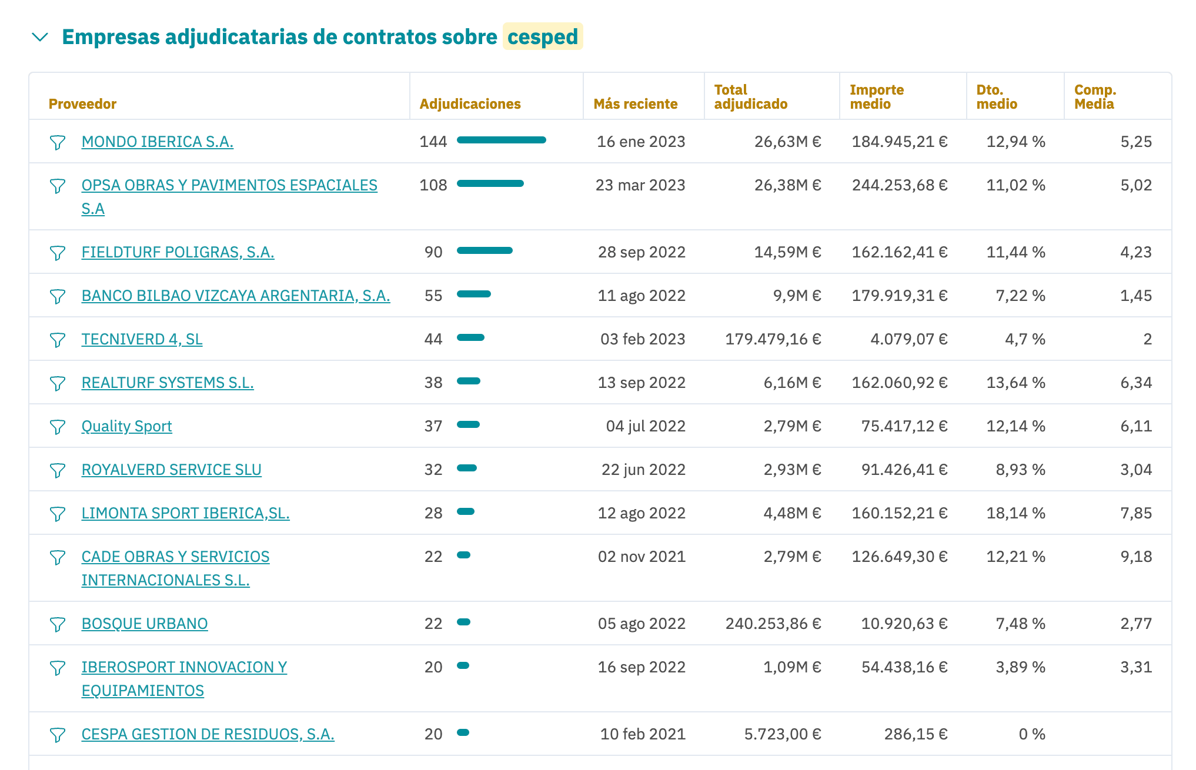The image size is (1196, 770).
Task: Filter by OPSA OBRAS Y PAVIMENTOS funnel
Action: (57, 186)
